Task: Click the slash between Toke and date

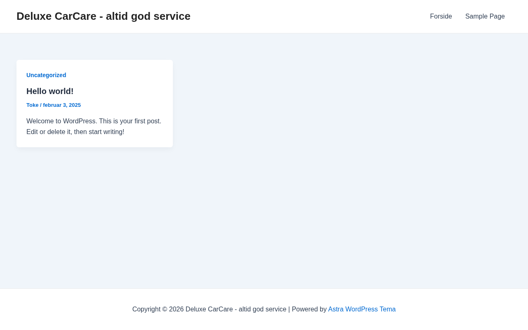Action: point(41,105)
